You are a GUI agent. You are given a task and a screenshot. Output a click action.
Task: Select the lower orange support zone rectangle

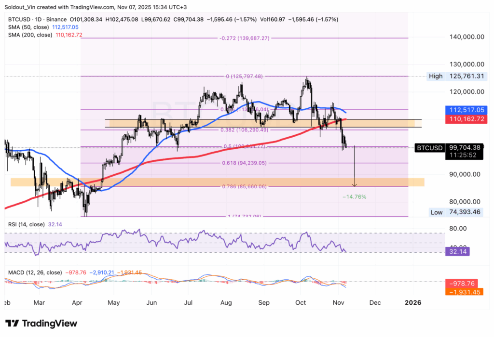217,182
